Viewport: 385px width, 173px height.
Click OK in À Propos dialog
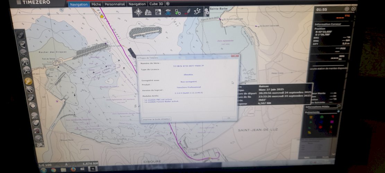[x=229, y=118]
